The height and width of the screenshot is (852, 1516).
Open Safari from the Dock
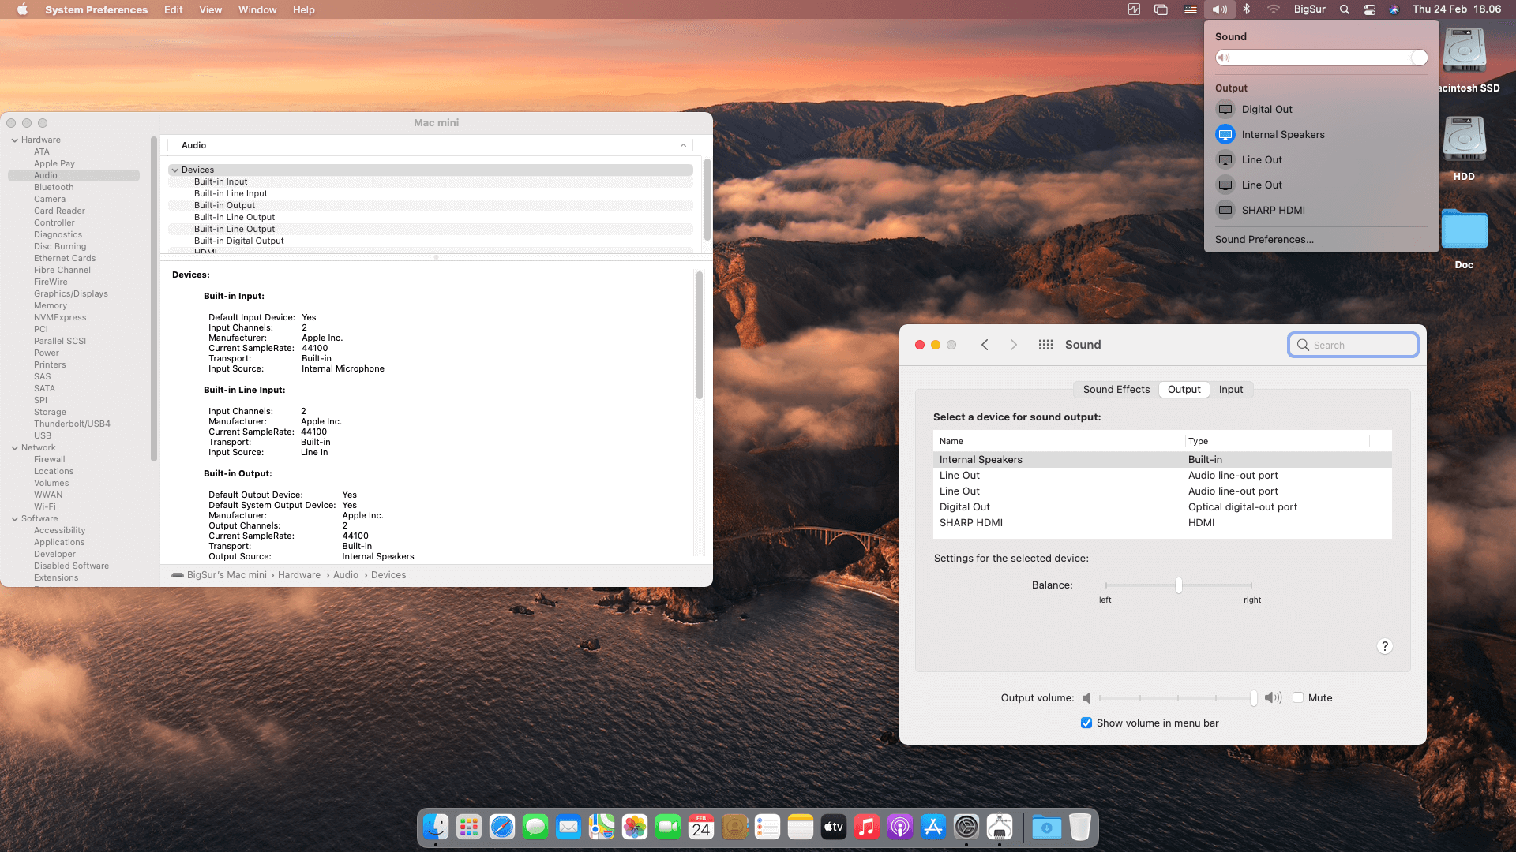pyautogui.click(x=501, y=827)
